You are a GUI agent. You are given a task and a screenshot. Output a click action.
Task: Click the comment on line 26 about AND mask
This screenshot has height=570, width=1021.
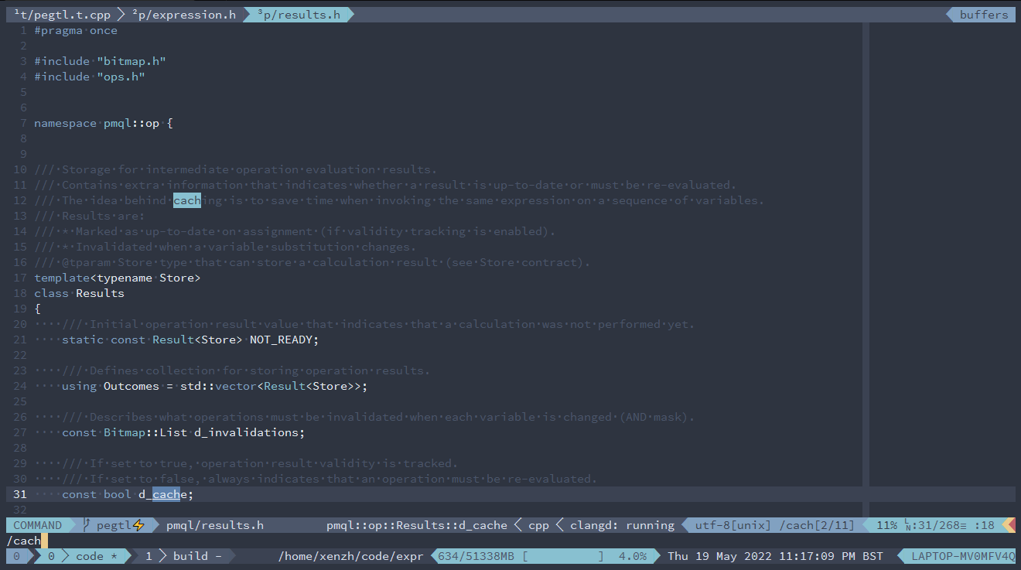[x=378, y=417]
